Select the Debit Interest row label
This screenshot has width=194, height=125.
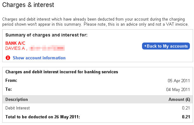point(17,108)
